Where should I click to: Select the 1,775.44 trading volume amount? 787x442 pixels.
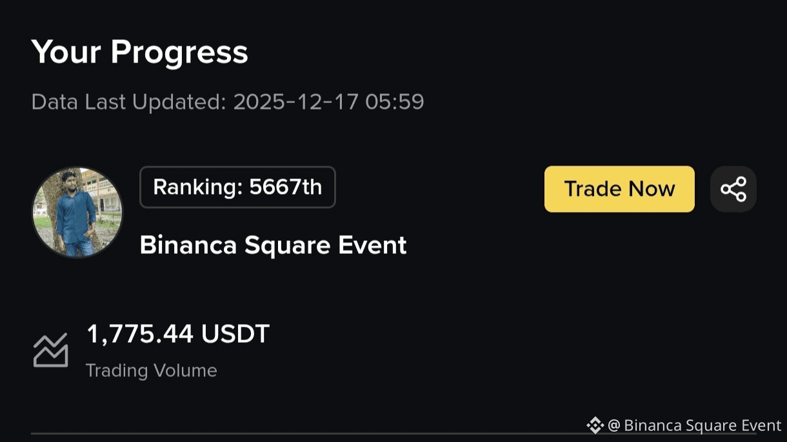[x=140, y=334]
